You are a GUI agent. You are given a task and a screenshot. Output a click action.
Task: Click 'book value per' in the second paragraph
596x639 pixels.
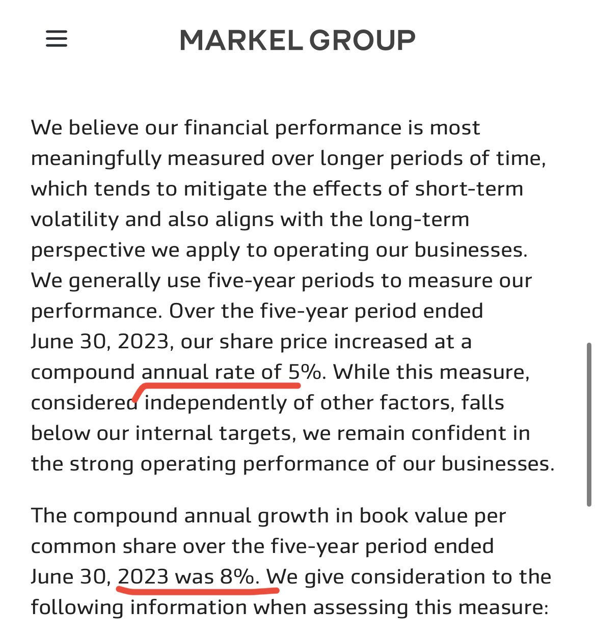pyautogui.click(x=432, y=516)
